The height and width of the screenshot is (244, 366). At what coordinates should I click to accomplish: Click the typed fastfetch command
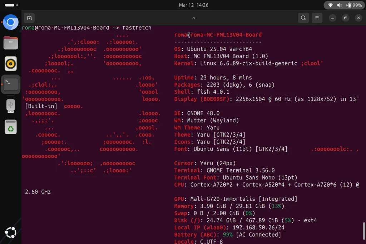[x=137, y=28]
